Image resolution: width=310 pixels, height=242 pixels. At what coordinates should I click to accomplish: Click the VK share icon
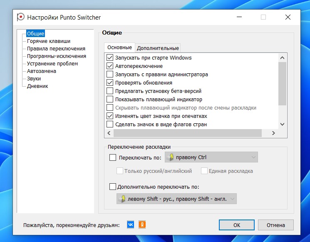click(x=131, y=225)
